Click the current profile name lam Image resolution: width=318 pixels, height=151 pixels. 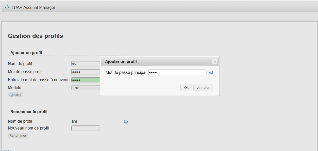click(74, 121)
